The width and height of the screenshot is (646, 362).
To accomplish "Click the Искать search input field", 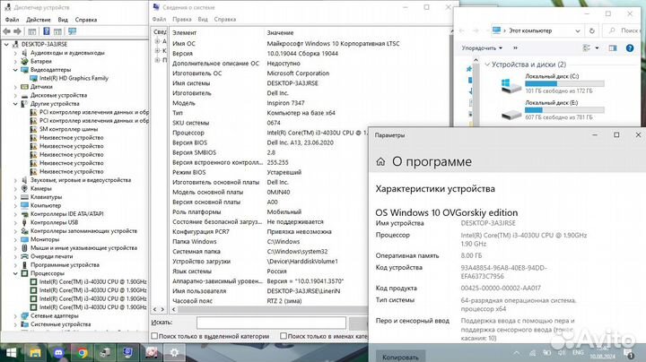I will [x=271, y=323].
